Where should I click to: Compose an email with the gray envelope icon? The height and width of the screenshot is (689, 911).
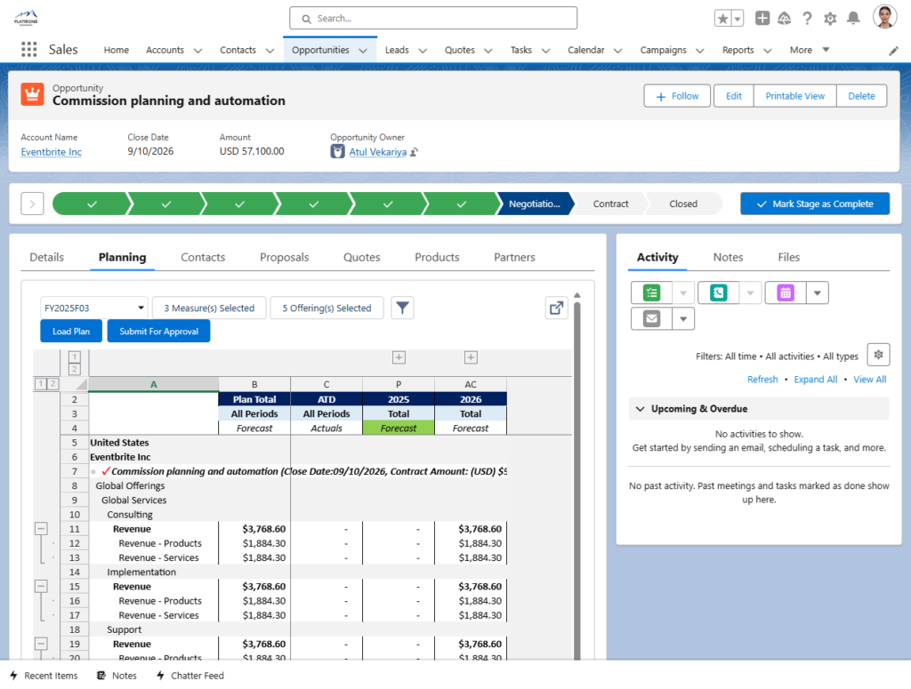tap(651, 318)
